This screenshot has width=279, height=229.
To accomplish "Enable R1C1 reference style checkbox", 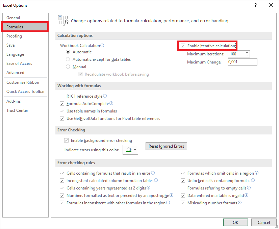I will point(62,96).
